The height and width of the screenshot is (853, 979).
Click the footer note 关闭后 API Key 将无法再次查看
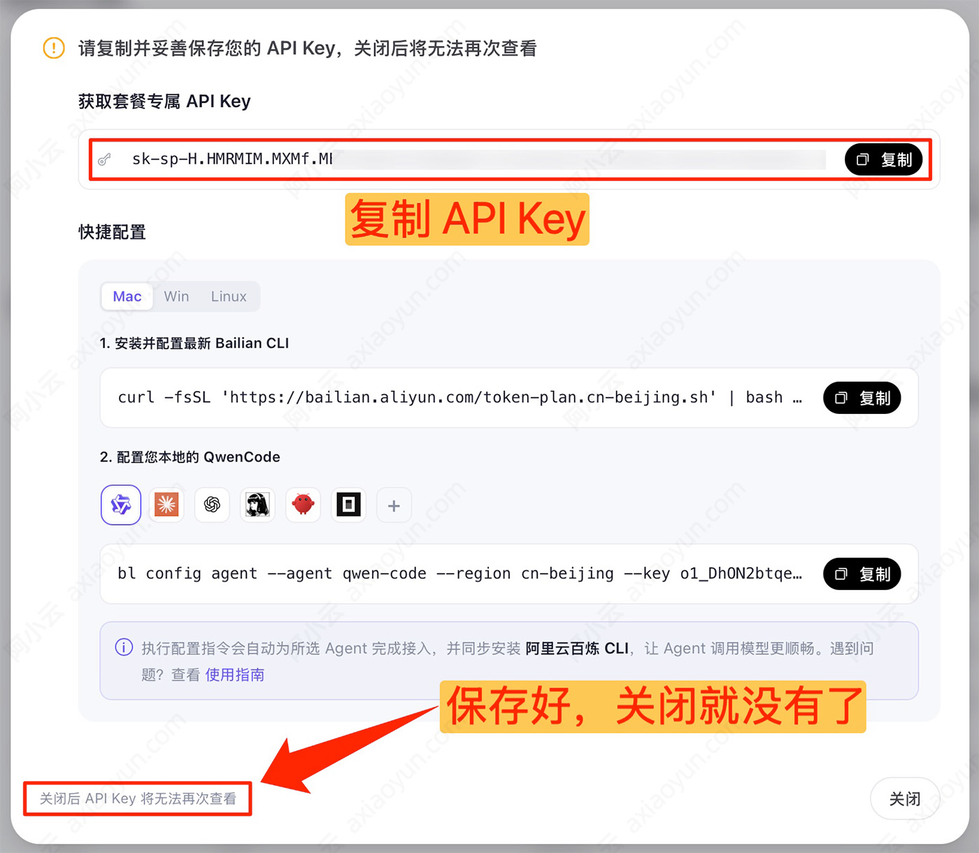(138, 798)
